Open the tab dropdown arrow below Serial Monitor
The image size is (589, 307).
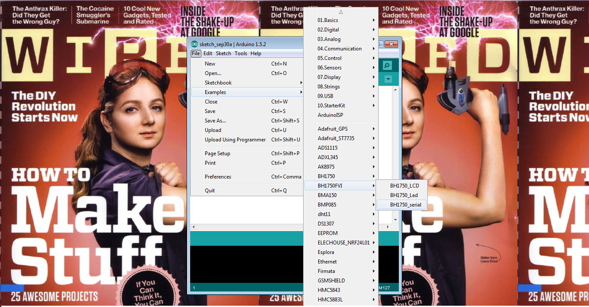388,79
